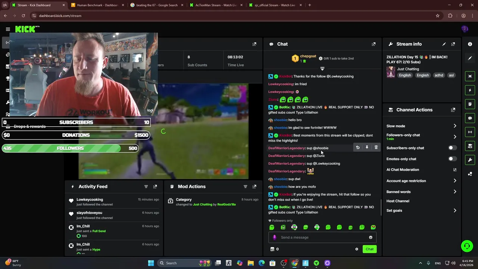Pop out the Channel Actions panel
This screenshot has height=269, width=478.
pyautogui.click(x=453, y=110)
